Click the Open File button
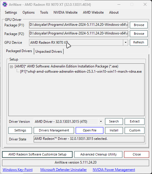 click(x=90, y=130)
